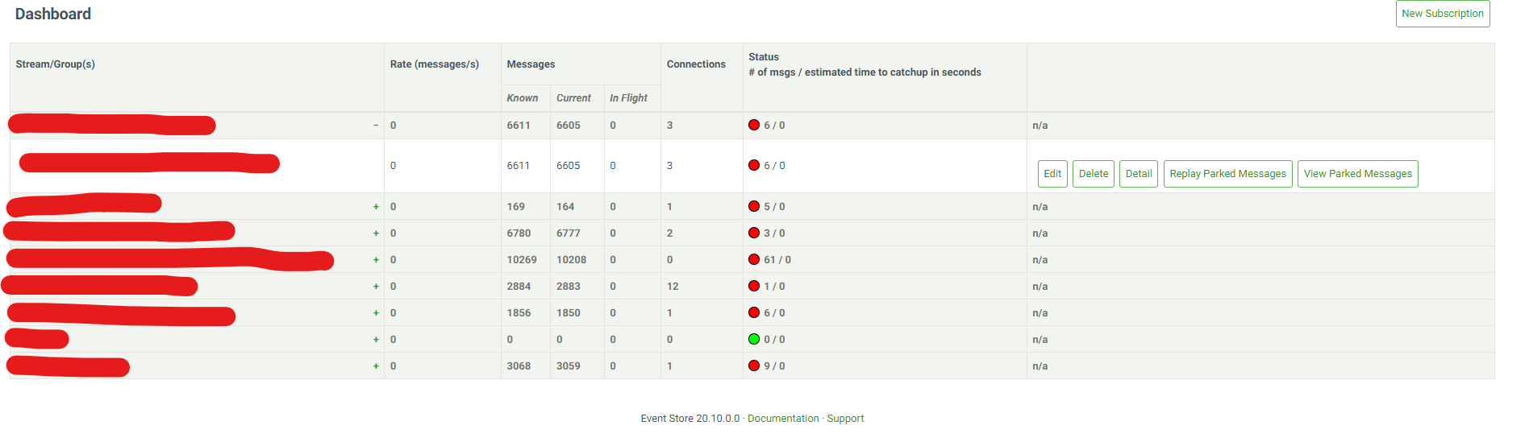The height and width of the screenshot is (442, 1525).
Task: Expand the stream row with 6780 known messages
Action: pos(376,233)
